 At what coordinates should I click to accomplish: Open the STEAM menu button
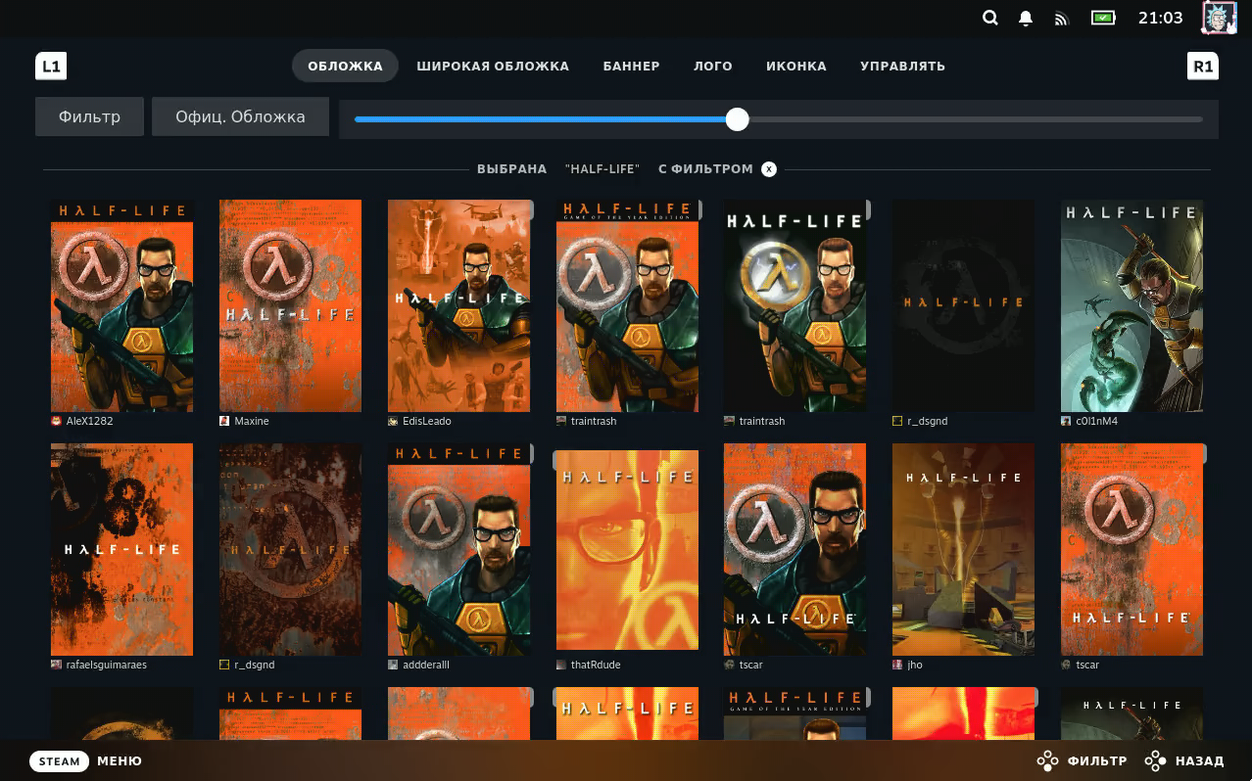[60, 761]
